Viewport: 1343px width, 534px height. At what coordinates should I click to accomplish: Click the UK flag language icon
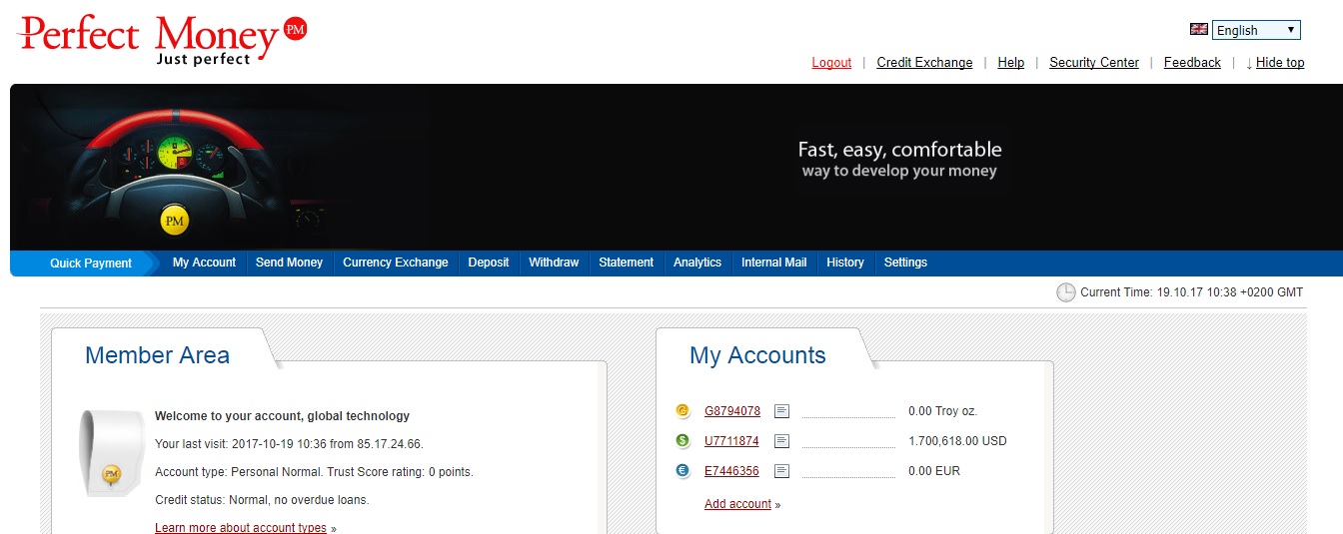coord(1199,30)
